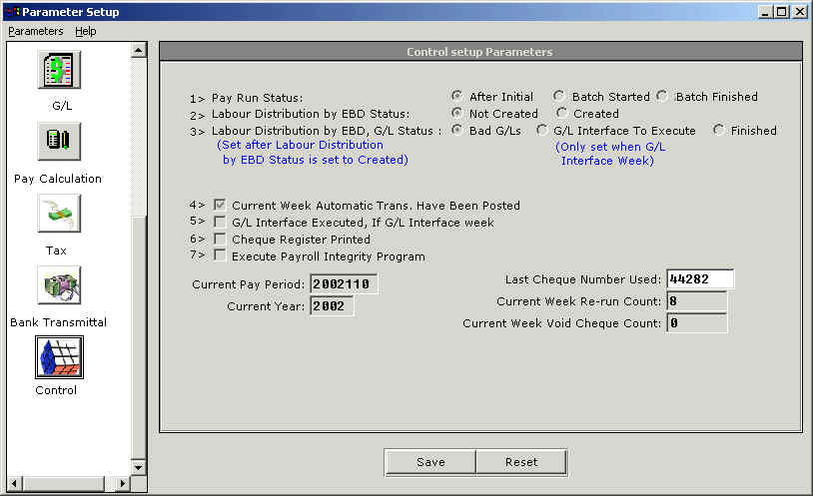Select the Pay Calculation icon
The image size is (813, 496).
pyautogui.click(x=59, y=142)
